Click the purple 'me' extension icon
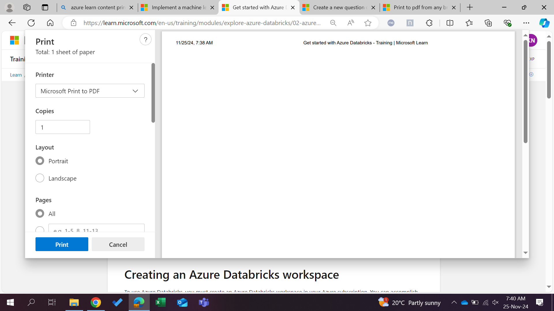554x311 pixels. (x=391, y=23)
